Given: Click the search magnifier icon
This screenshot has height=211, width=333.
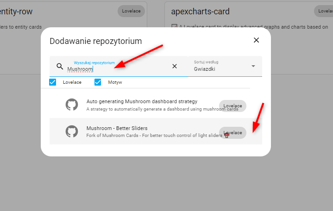Looking at the screenshot, I should pos(60,66).
